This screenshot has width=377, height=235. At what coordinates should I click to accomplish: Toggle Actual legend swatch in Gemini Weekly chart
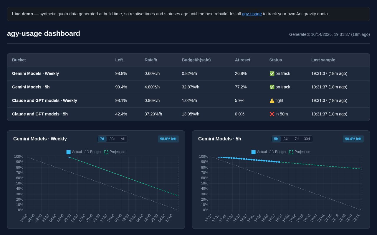point(69,152)
